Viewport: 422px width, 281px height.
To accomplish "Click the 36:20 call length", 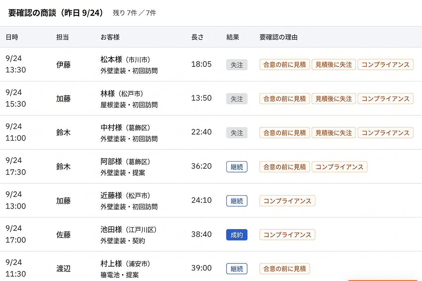I will (x=202, y=166).
